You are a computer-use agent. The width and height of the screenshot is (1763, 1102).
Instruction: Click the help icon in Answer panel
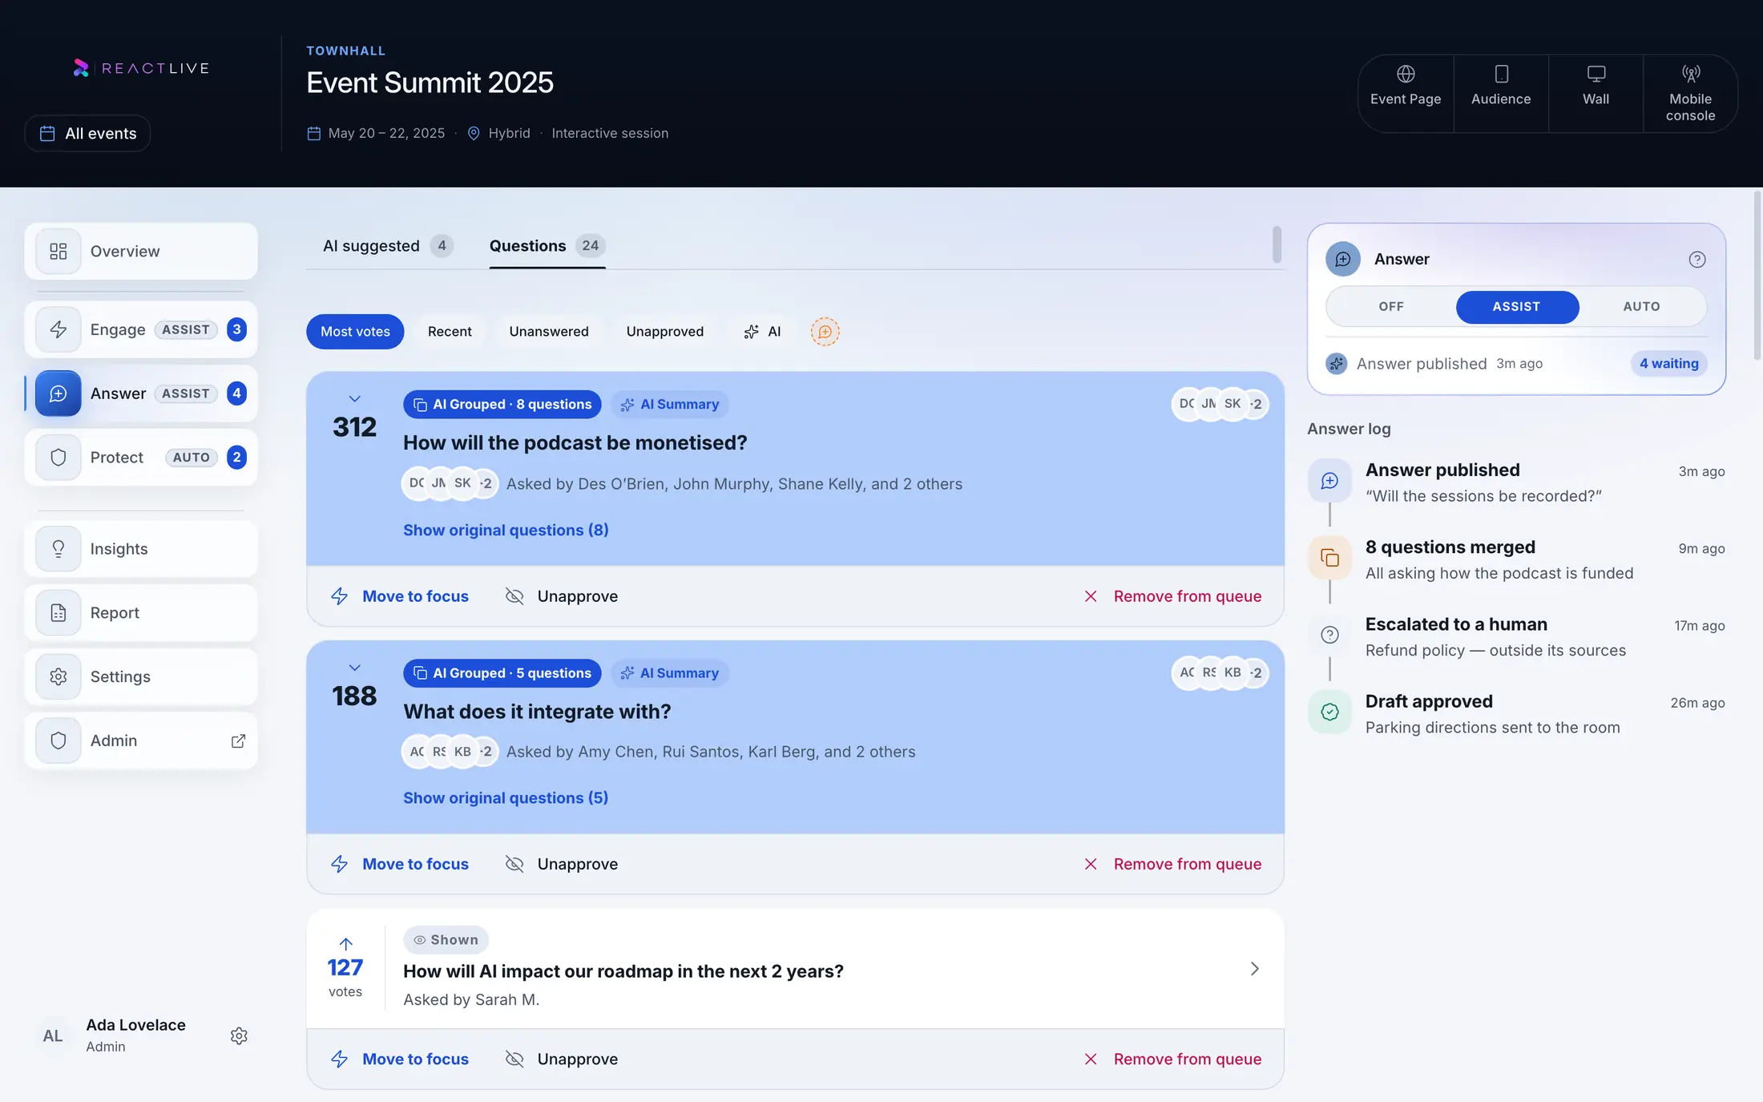click(x=1697, y=259)
